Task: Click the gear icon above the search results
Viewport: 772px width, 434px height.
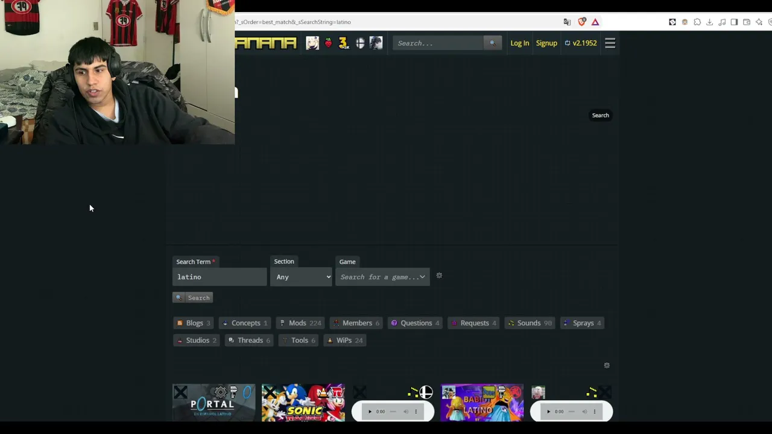Action: pyautogui.click(x=607, y=365)
